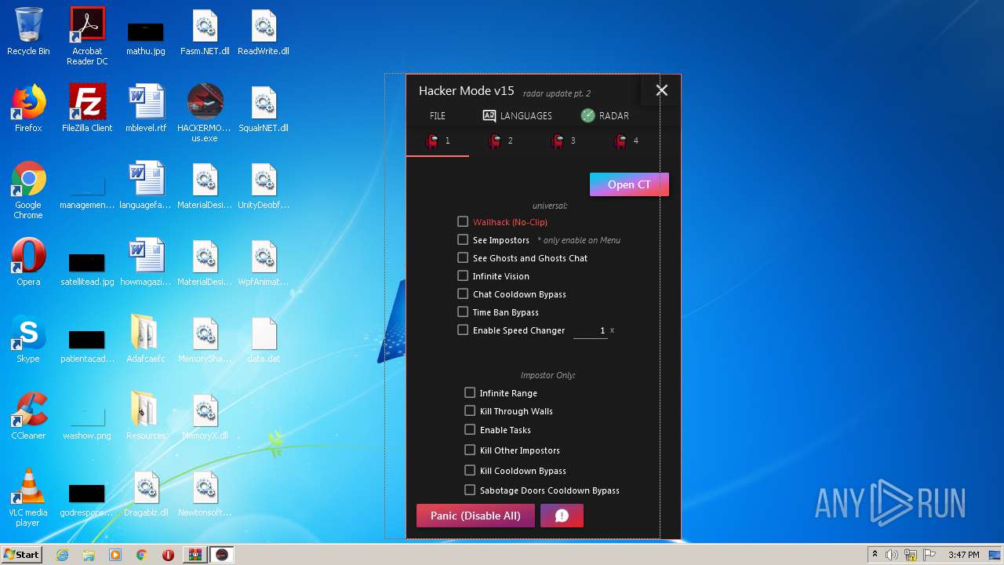Click Panic (Disable All) button
This screenshot has height=565, width=1004.
pos(475,516)
